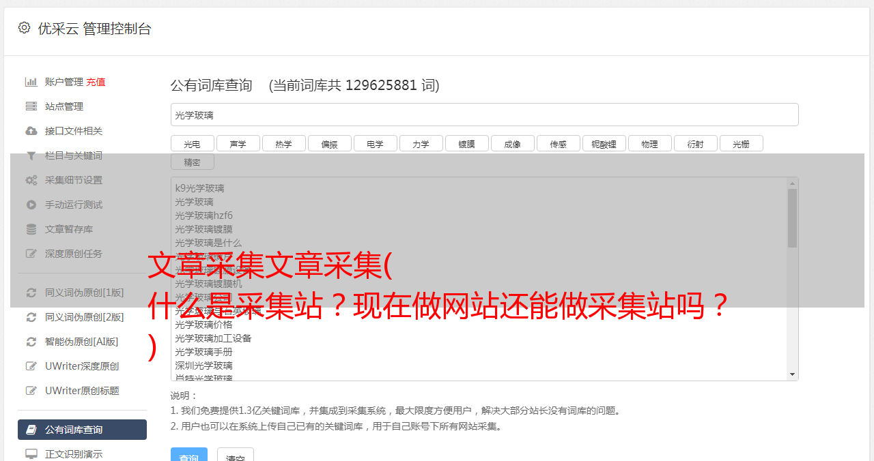Click the results list scrollbar up arrow
874x461 pixels.
(x=792, y=183)
